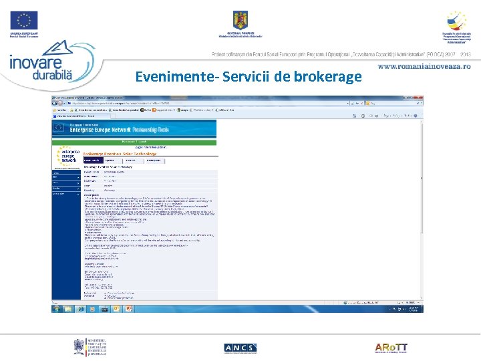The image size is (481, 361).
Task: Click the browser vertical scrollbar
Action: pos(422,210)
